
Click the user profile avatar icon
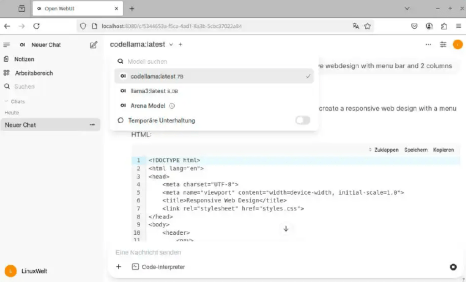tap(458, 44)
